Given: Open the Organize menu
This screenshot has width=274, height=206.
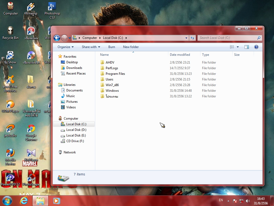Looking at the screenshot, I should (x=66, y=47).
